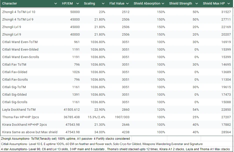Select the 'Citlali Wand Even-ToTM' cell
Screen dimensions: 234x152
click(20, 42)
